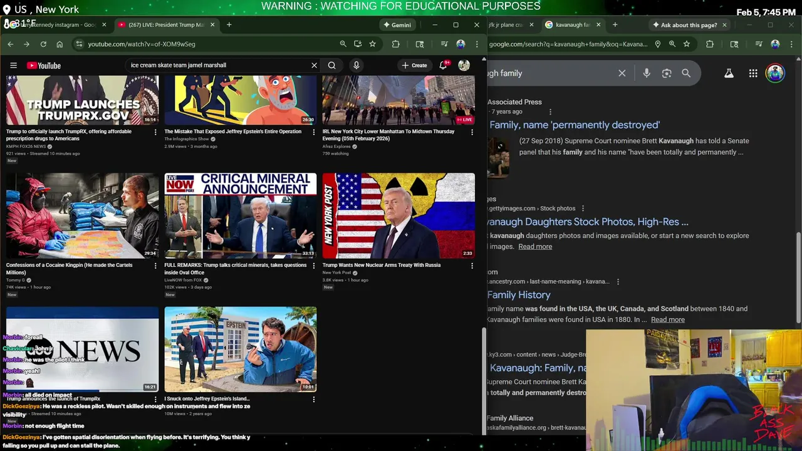
Task: Open the 'Family History' search result
Action: (519, 295)
